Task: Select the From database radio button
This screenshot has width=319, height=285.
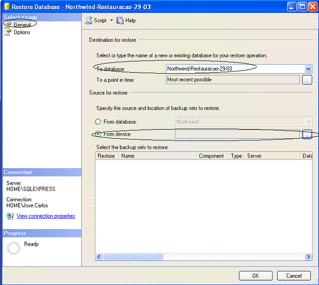Action: (98, 122)
